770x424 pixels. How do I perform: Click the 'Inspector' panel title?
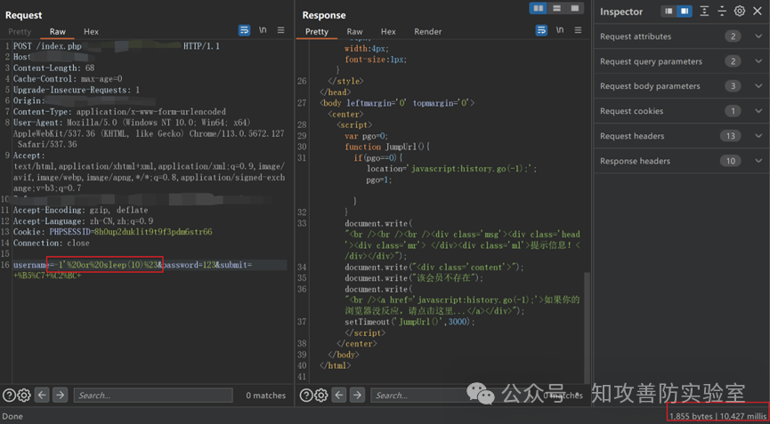click(621, 12)
